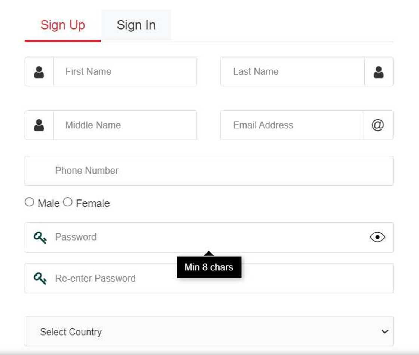Click the person icon beside First Name
This screenshot has height=355, width=419.
pyautogui.click(x=39, y=72)
